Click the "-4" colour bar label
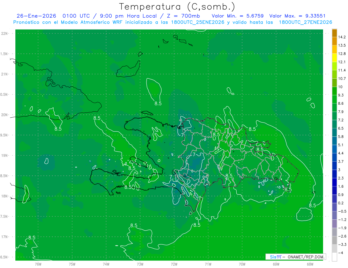Screen dimensions: 348x268 (341, 253)
